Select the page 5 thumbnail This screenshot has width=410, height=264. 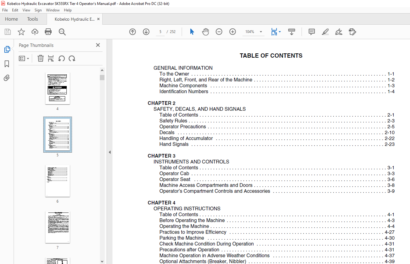pyautogui.click(x=57, y=135)
